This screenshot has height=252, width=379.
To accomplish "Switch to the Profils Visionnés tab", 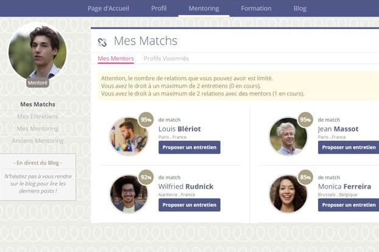I will tap(166, 58).
